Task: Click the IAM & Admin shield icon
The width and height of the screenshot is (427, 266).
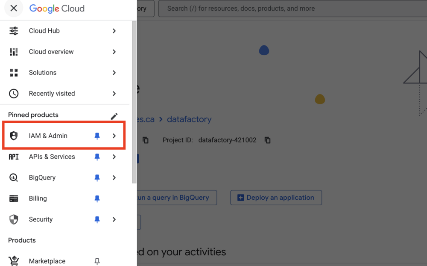Action: tap(14, 136)
